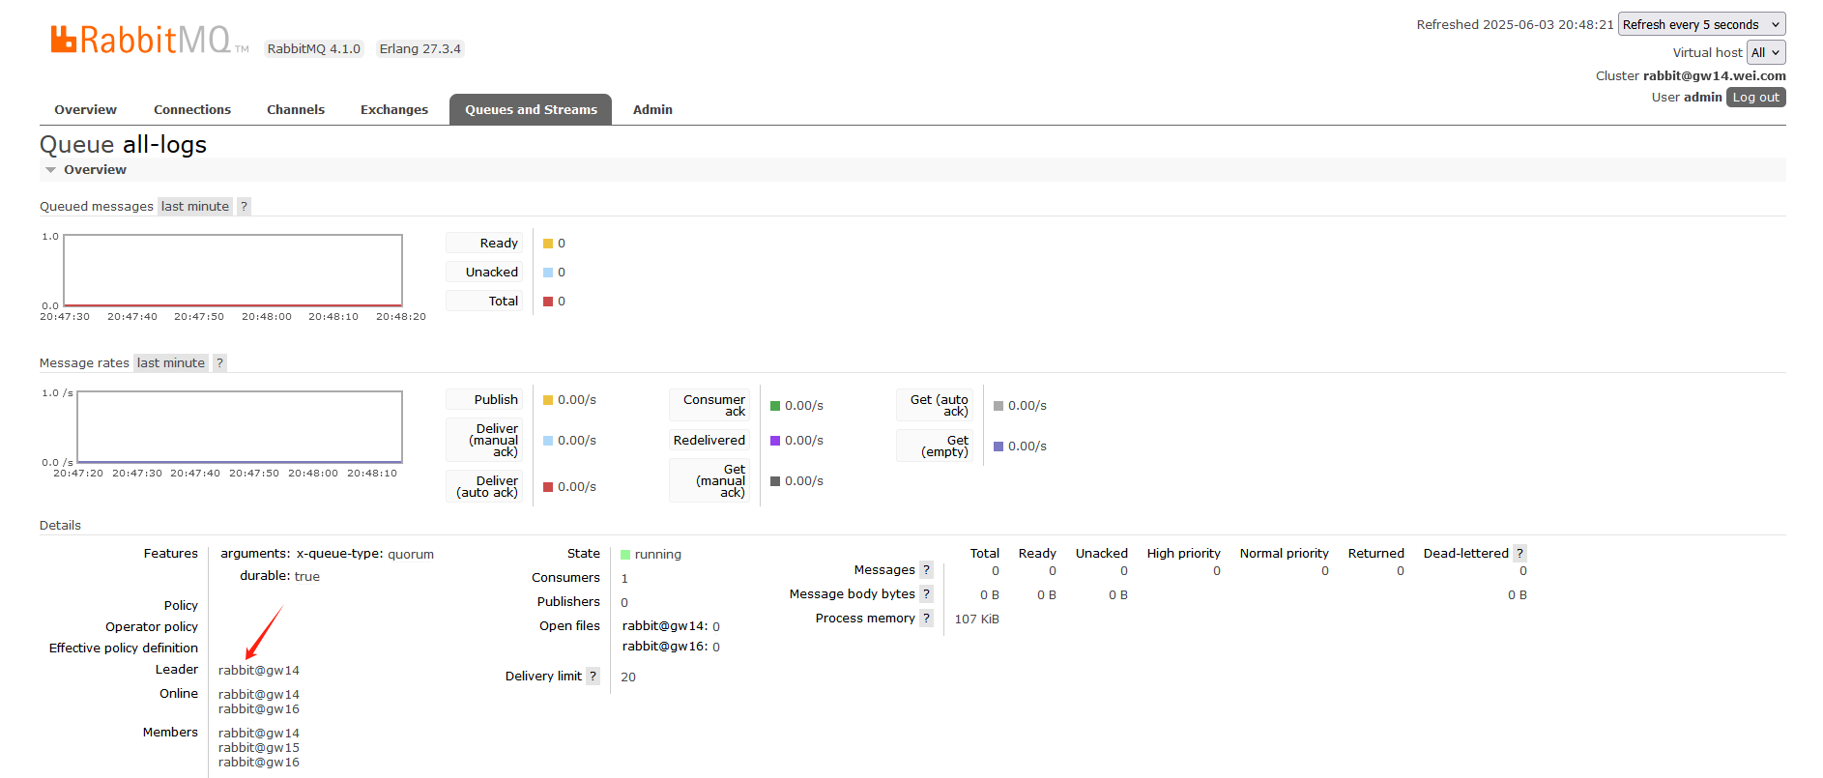The image size is (1823, 778).
Task: Click the Ready yellow color swatch
Action: [548, 244]
